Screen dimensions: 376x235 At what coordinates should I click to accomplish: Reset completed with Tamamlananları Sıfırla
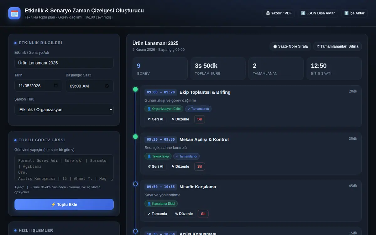click(337, 46)
